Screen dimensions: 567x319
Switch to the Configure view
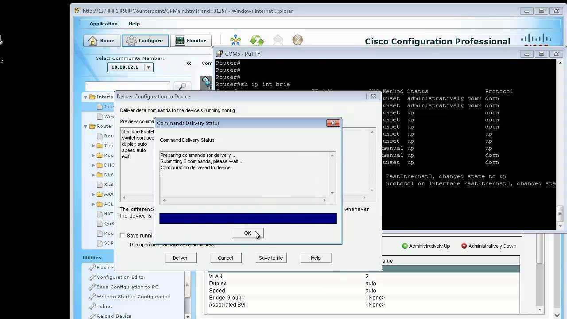[145, 40]
